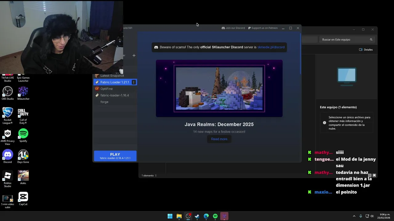Maximize the SKlauncher window
The height and width of the screenshot is (221, 394).
point(291,28)
